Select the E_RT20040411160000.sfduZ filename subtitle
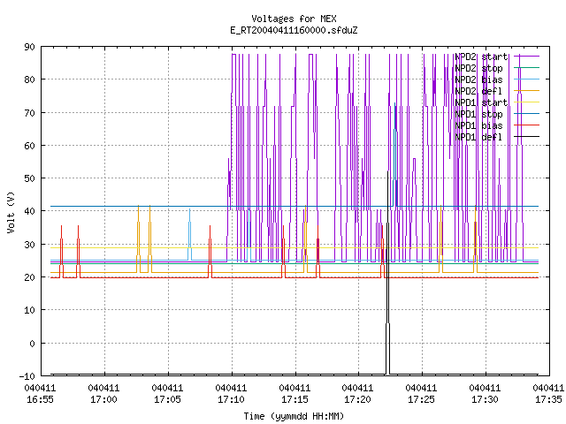This screenshot has height=424, width=566. (294, 30)
